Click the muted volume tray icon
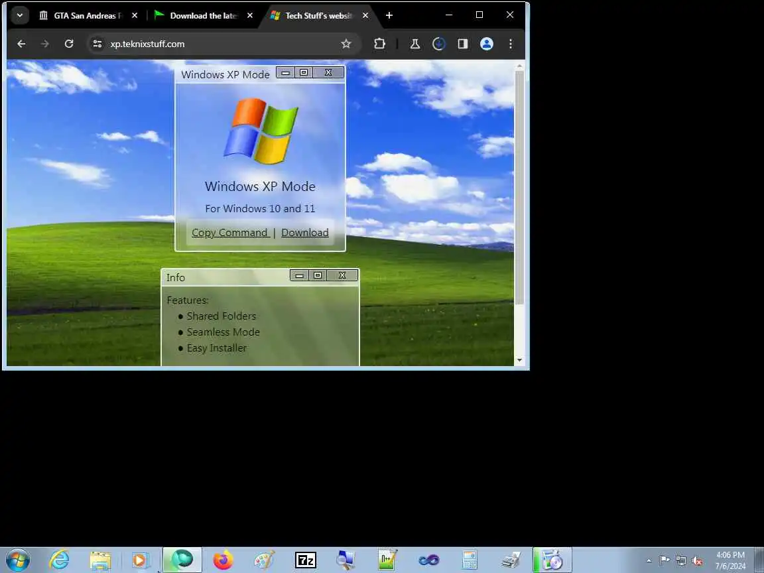The width and height of the screenshot is (764, 573). [697, 560]
